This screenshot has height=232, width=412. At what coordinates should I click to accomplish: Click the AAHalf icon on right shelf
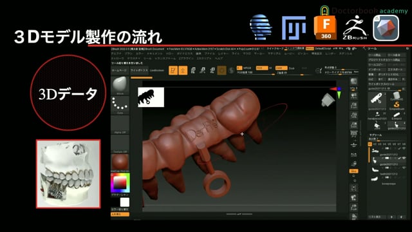pos(353,124)
